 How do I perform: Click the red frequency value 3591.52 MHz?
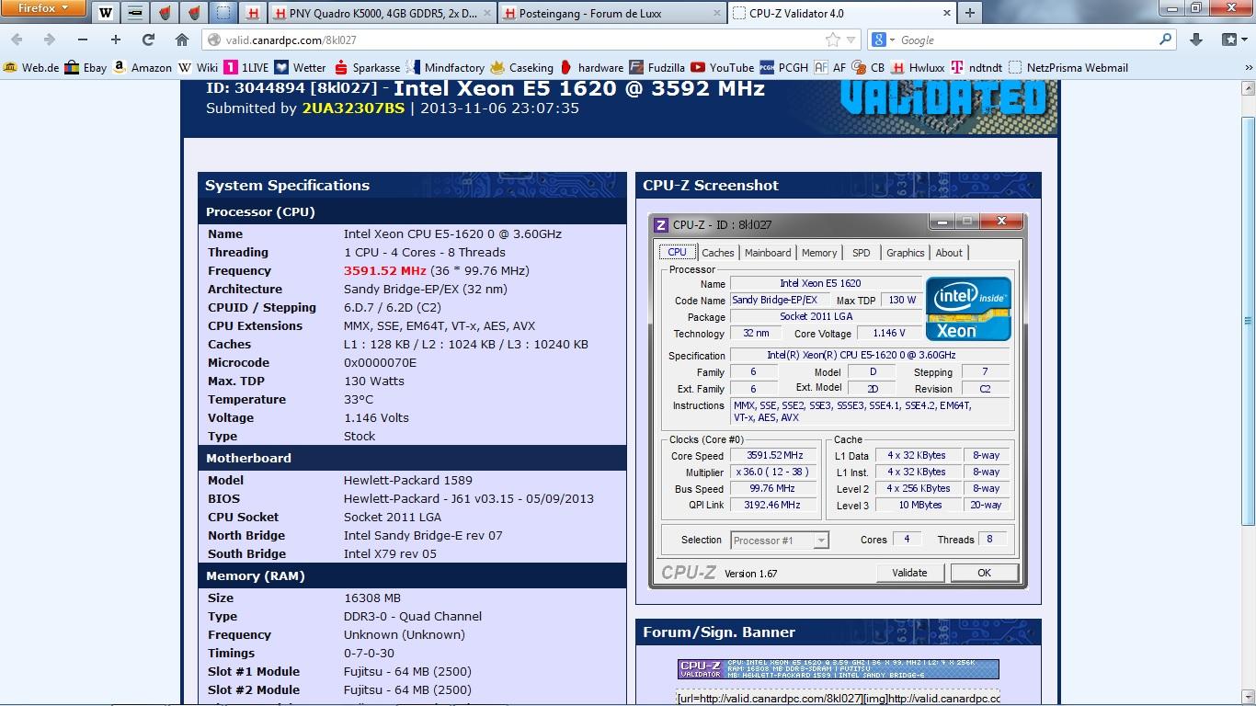[384, 270]
